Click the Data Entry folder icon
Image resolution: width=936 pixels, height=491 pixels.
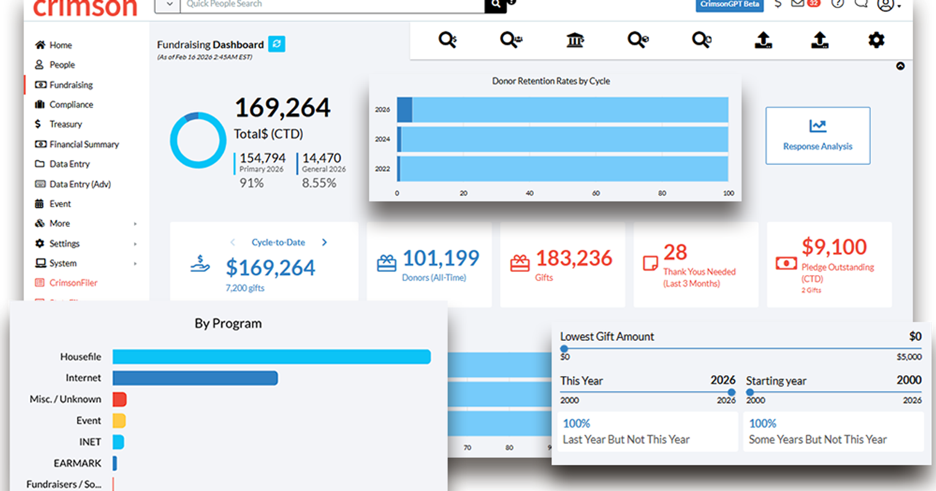click(40, 164)
